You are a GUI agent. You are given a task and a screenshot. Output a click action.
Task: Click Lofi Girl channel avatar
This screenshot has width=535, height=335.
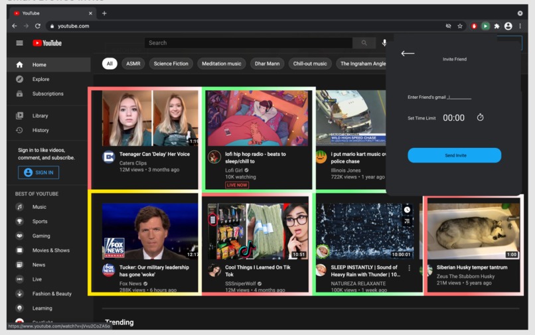[214, 157]
